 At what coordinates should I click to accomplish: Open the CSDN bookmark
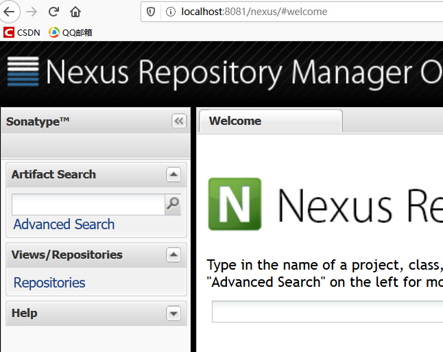click(x=22, y=32)
